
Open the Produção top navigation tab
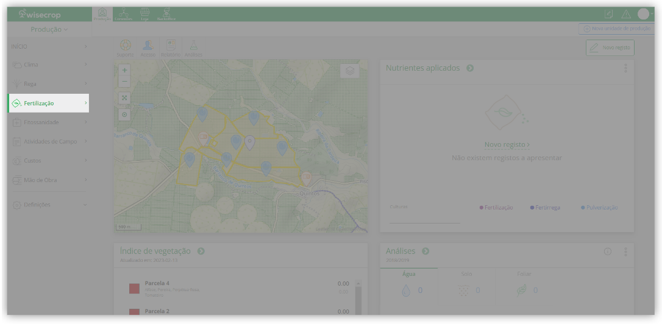[x=102, y=14]
